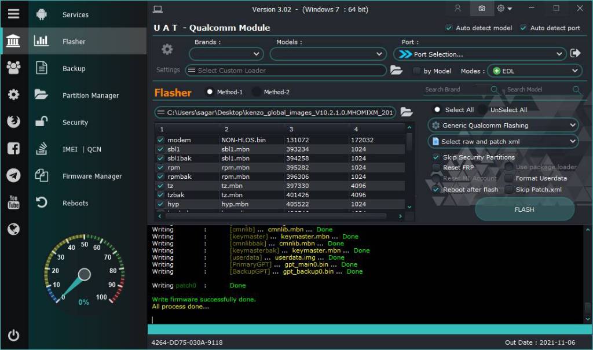Disable Auto detect model checkbox
593x350 pixels.
pyautogui.click(x=449, y=28)
